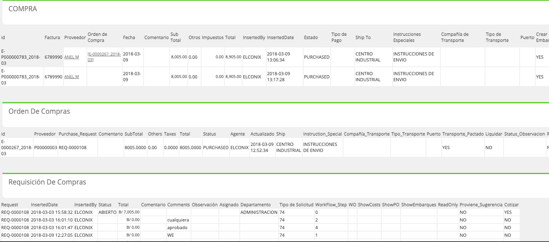549x242 pixels.
Task: Select the 'Ship To' column header
Action: coord(363,37)
